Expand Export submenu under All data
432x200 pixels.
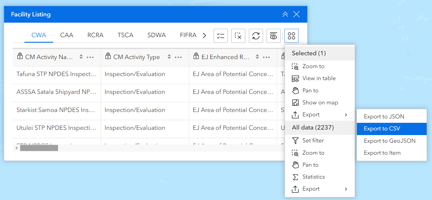320,189
